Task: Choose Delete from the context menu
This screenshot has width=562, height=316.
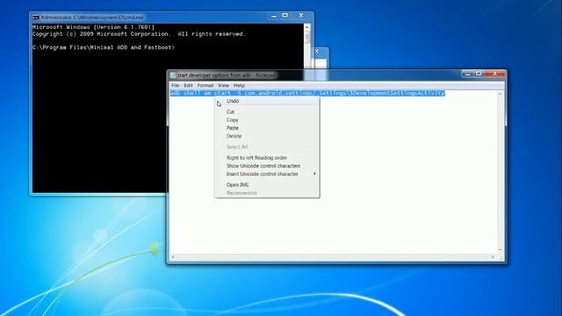Action: click(x=267, y=136)
